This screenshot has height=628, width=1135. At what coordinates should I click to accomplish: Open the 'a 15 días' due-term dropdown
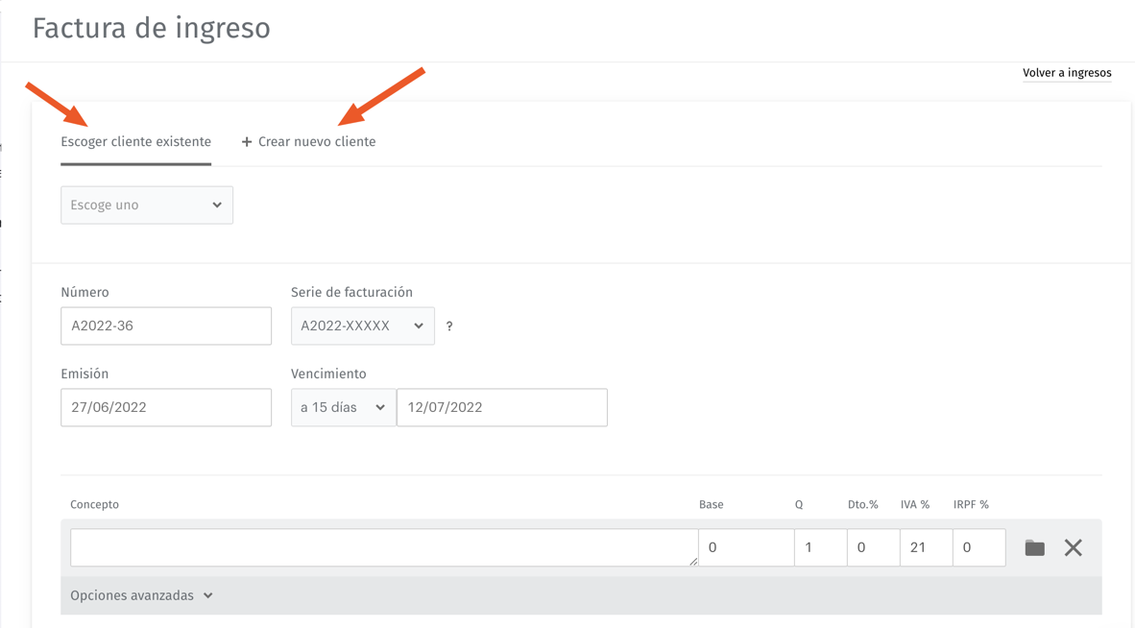[x=343, y=408]
